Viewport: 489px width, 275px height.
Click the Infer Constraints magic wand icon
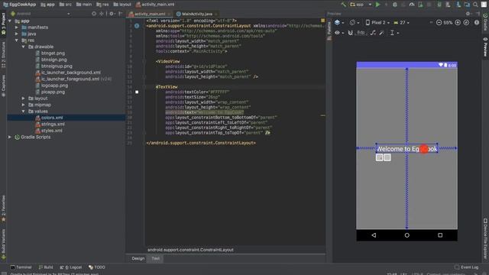[x=382, y=33]
